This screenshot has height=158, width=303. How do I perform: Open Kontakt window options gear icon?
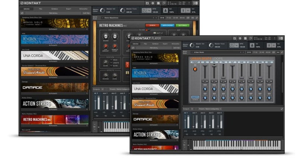[153, 3]
